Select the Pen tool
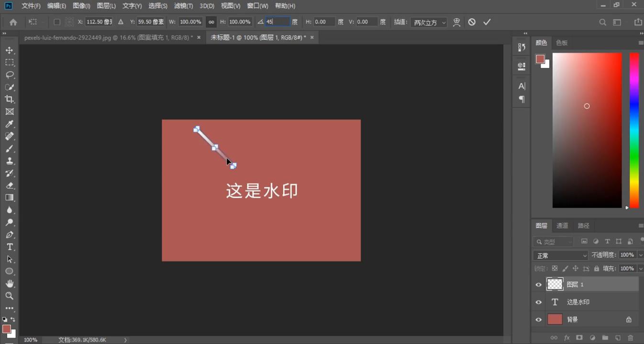Viewport: 644px width, 344px height. coord(10,235)
